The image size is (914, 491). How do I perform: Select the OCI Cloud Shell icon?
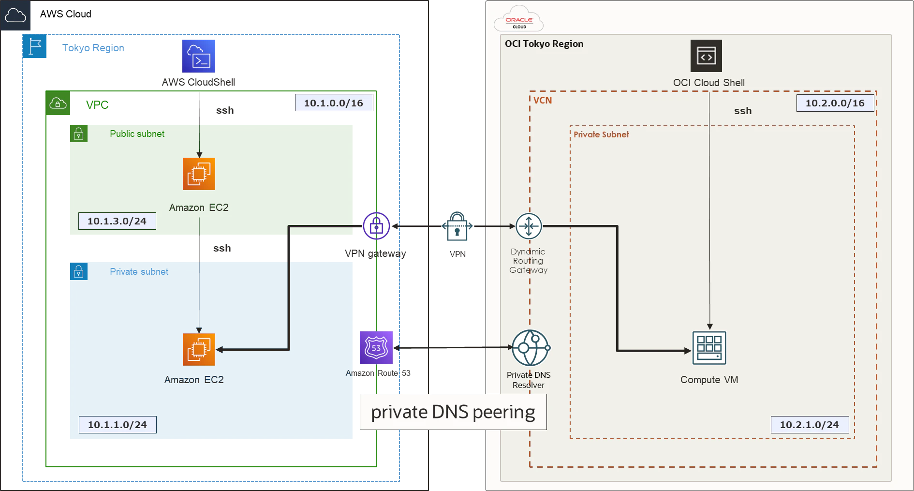coord(706,56)
